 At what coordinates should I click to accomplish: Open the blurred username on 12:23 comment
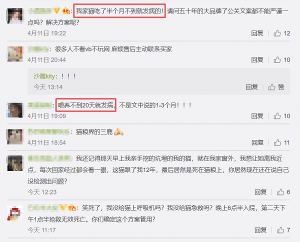click(x=50, y=158)
